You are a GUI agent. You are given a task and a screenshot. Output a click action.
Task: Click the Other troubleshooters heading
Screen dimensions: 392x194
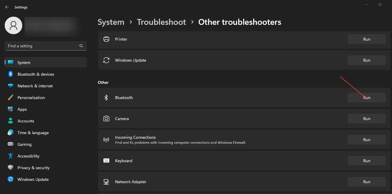click(x=240, y=22)
